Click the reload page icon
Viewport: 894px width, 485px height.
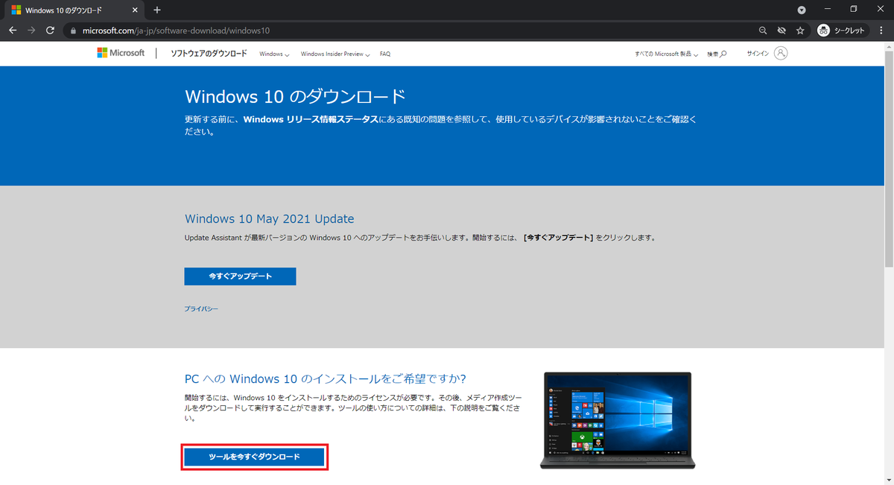click(x=49, y=31)
